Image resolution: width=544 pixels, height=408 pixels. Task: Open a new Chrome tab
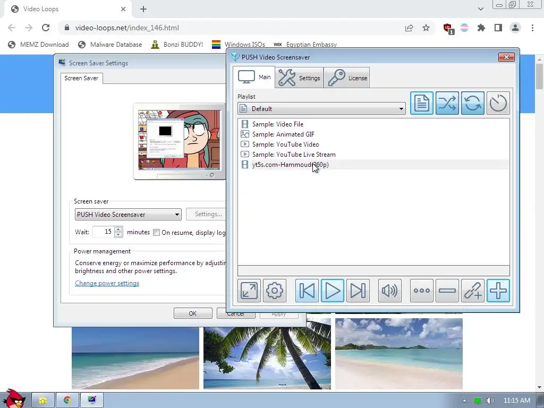click(143, 9)
